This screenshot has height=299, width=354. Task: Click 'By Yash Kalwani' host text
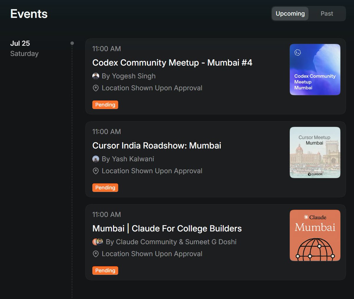(x=128, y=159)
